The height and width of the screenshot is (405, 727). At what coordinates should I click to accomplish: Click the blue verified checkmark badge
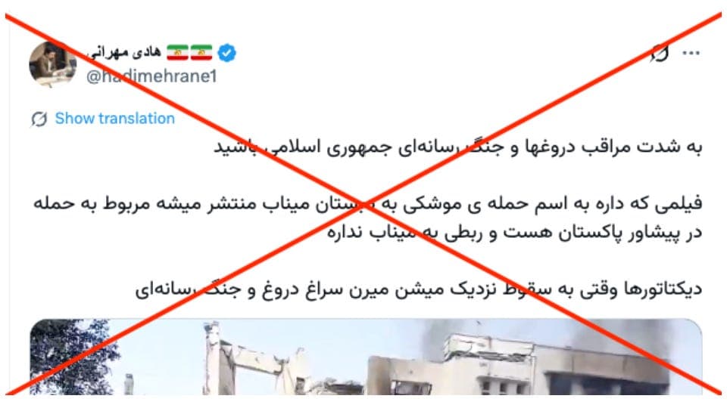coord(226,53)
